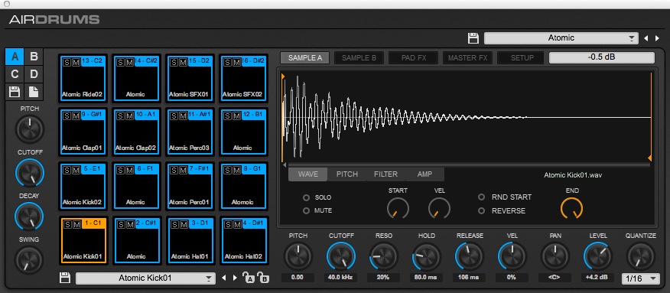Solo the Atomic Kick01 pad with S
This screenshot has height=293, width=670.
click(x=67, y=224)
